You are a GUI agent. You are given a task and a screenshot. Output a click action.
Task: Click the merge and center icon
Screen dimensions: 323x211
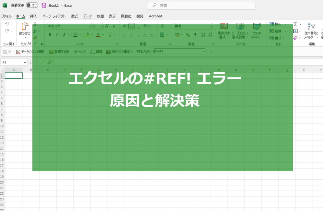pos(162,35)
